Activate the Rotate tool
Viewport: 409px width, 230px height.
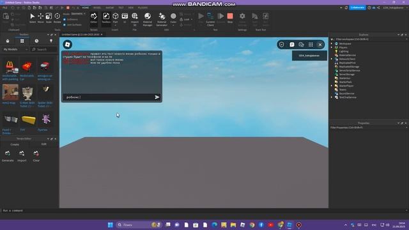click(57, 18)
